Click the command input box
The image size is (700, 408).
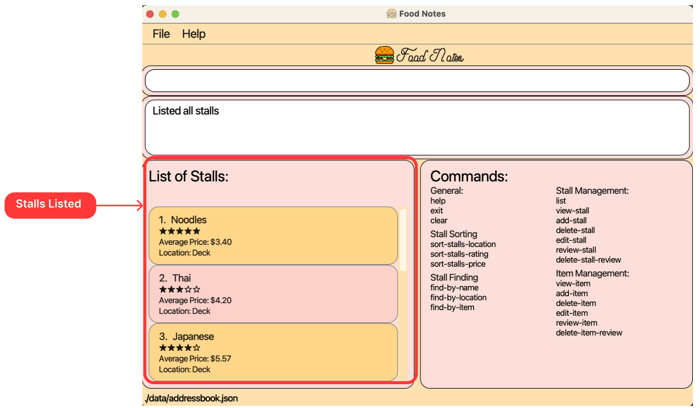point(417,80)
